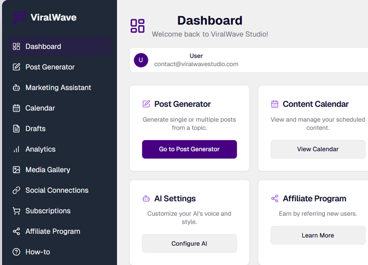Click the Post Generator card edit icon
This screenshot has width=368, height=265.
coord(146,104)
